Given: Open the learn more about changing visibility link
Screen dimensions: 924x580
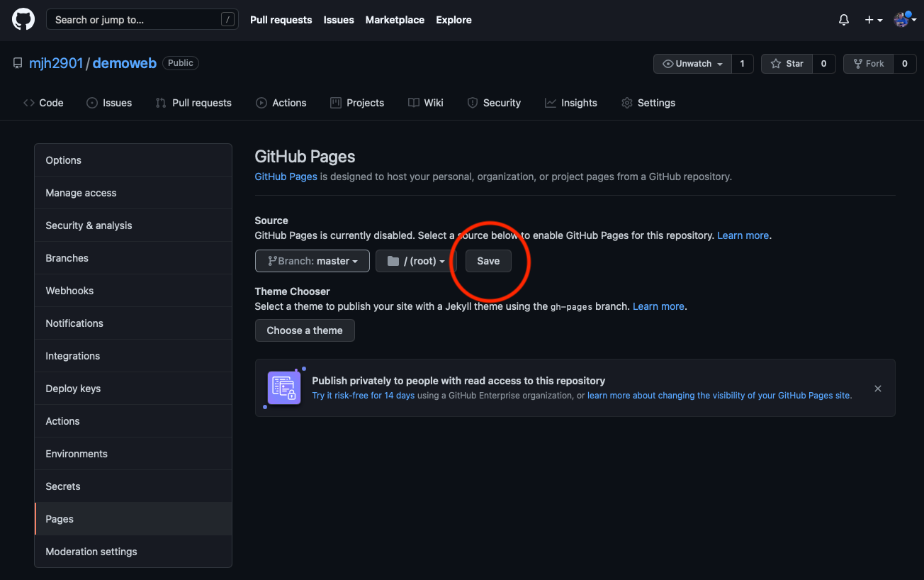Looking at the screenshot, I should (719, 396).
